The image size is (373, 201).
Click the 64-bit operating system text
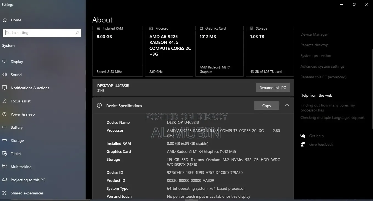(x=206, y=188)
